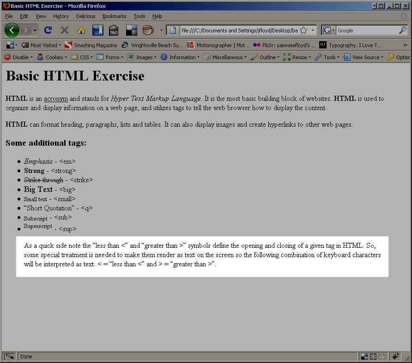The image size is (412, 363).
Task: Click the Strike through list item
Action: [x=58, y=180]
